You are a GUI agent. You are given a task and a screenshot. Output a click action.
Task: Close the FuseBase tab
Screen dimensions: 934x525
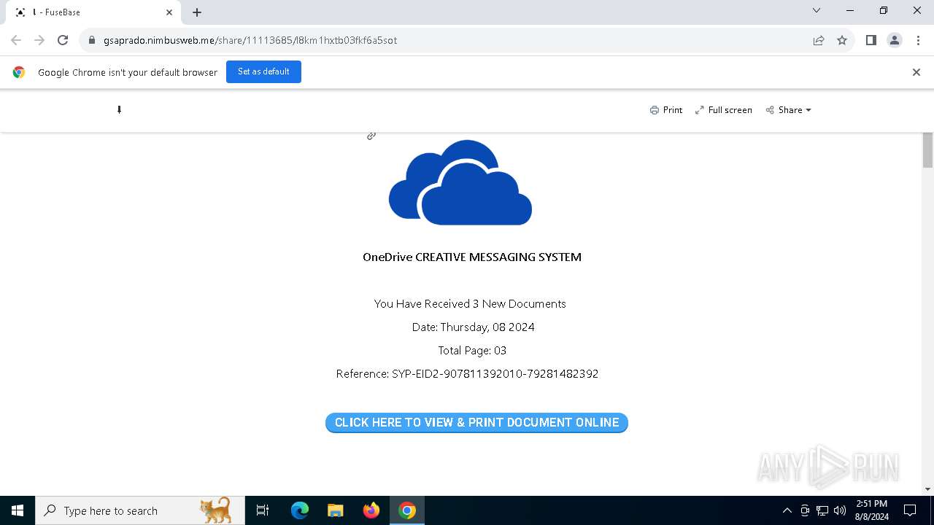point(169,12)
